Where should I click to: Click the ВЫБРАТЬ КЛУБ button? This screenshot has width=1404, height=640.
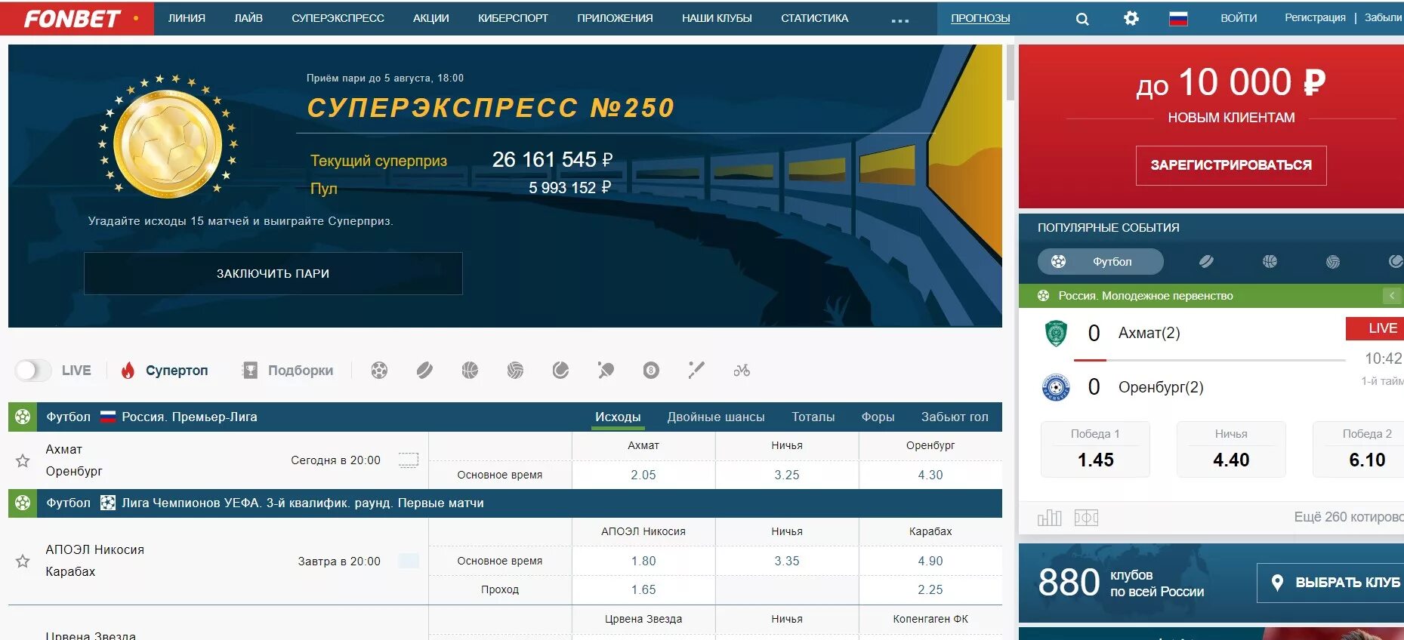click(x=1331, y=583)
